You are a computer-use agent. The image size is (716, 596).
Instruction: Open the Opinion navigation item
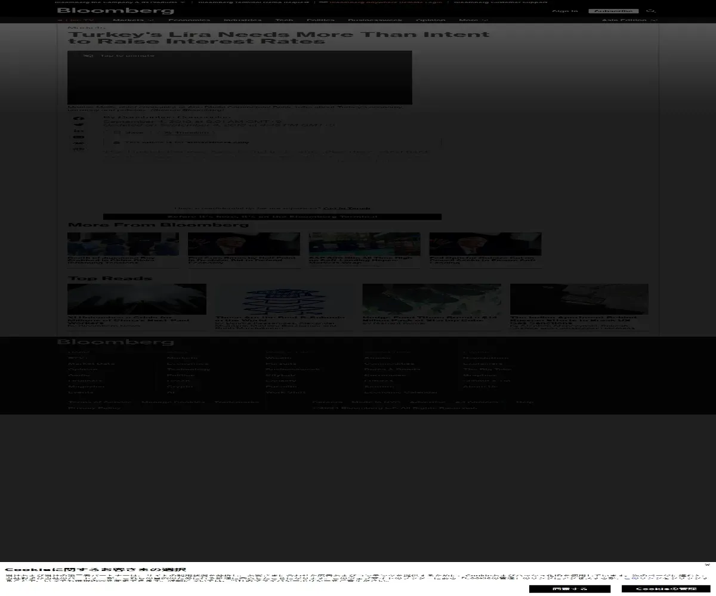(x=431, y=20)
